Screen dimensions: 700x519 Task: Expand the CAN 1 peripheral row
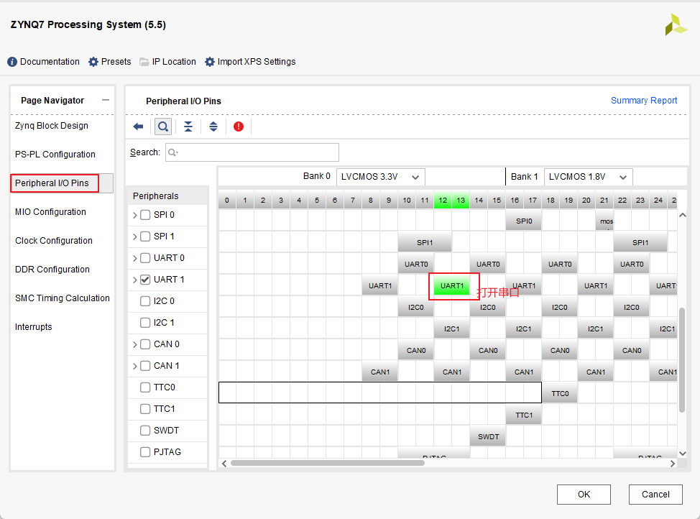point(135,367)
